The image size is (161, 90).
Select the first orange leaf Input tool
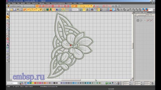[25, 10]
